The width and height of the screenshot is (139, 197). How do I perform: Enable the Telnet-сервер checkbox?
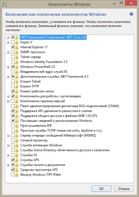pyautogui.click(x=13, y=57)
